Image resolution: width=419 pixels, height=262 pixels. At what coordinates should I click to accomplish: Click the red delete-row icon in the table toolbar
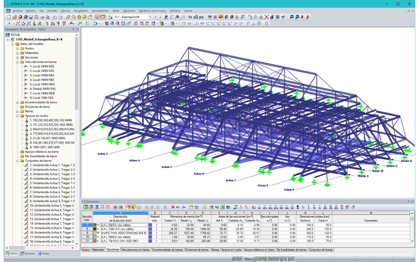(x=173, y=207)
